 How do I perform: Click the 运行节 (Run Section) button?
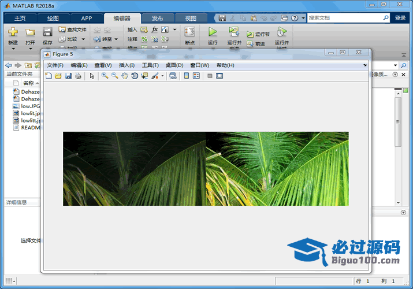coord(258,34)
